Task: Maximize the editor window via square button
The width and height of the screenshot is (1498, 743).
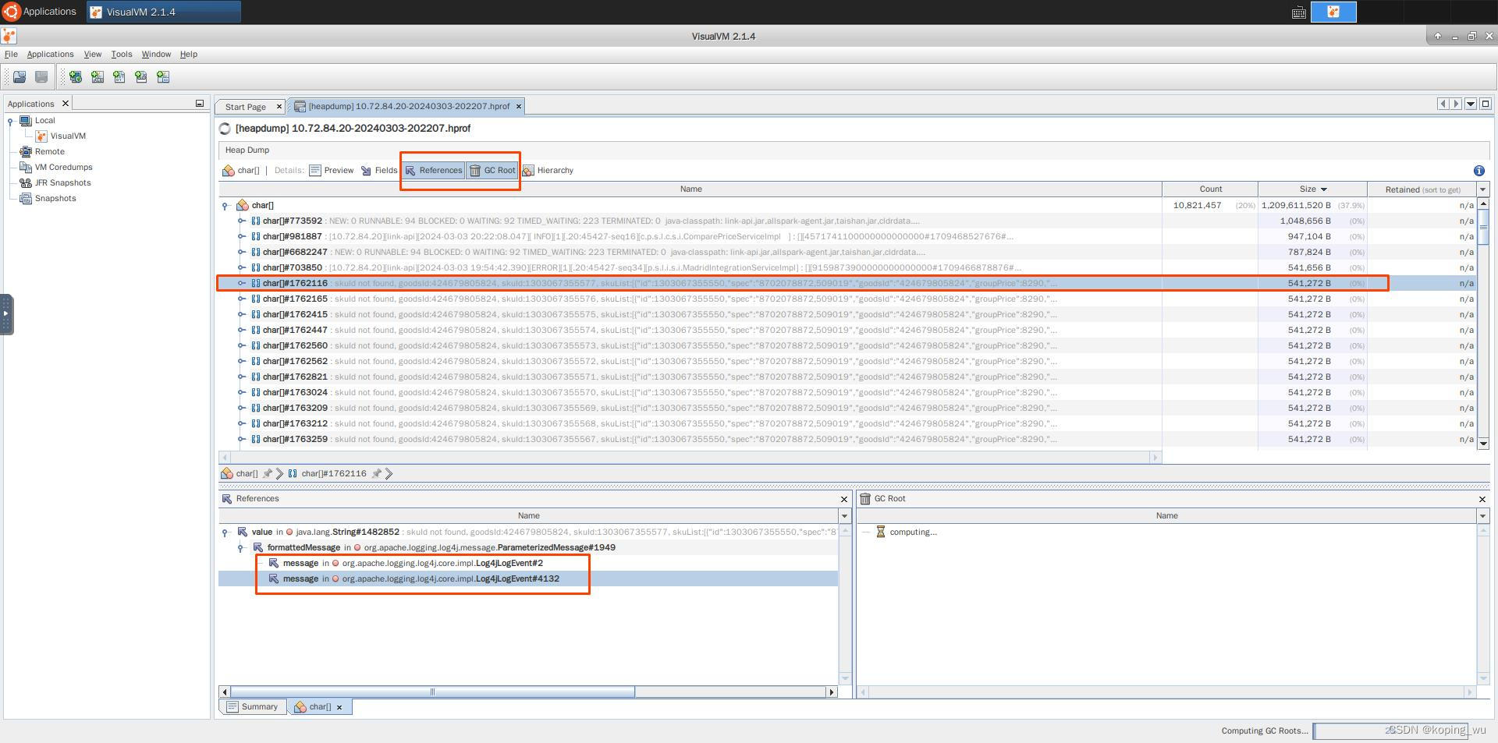Action: click(x=1486, y=104)
